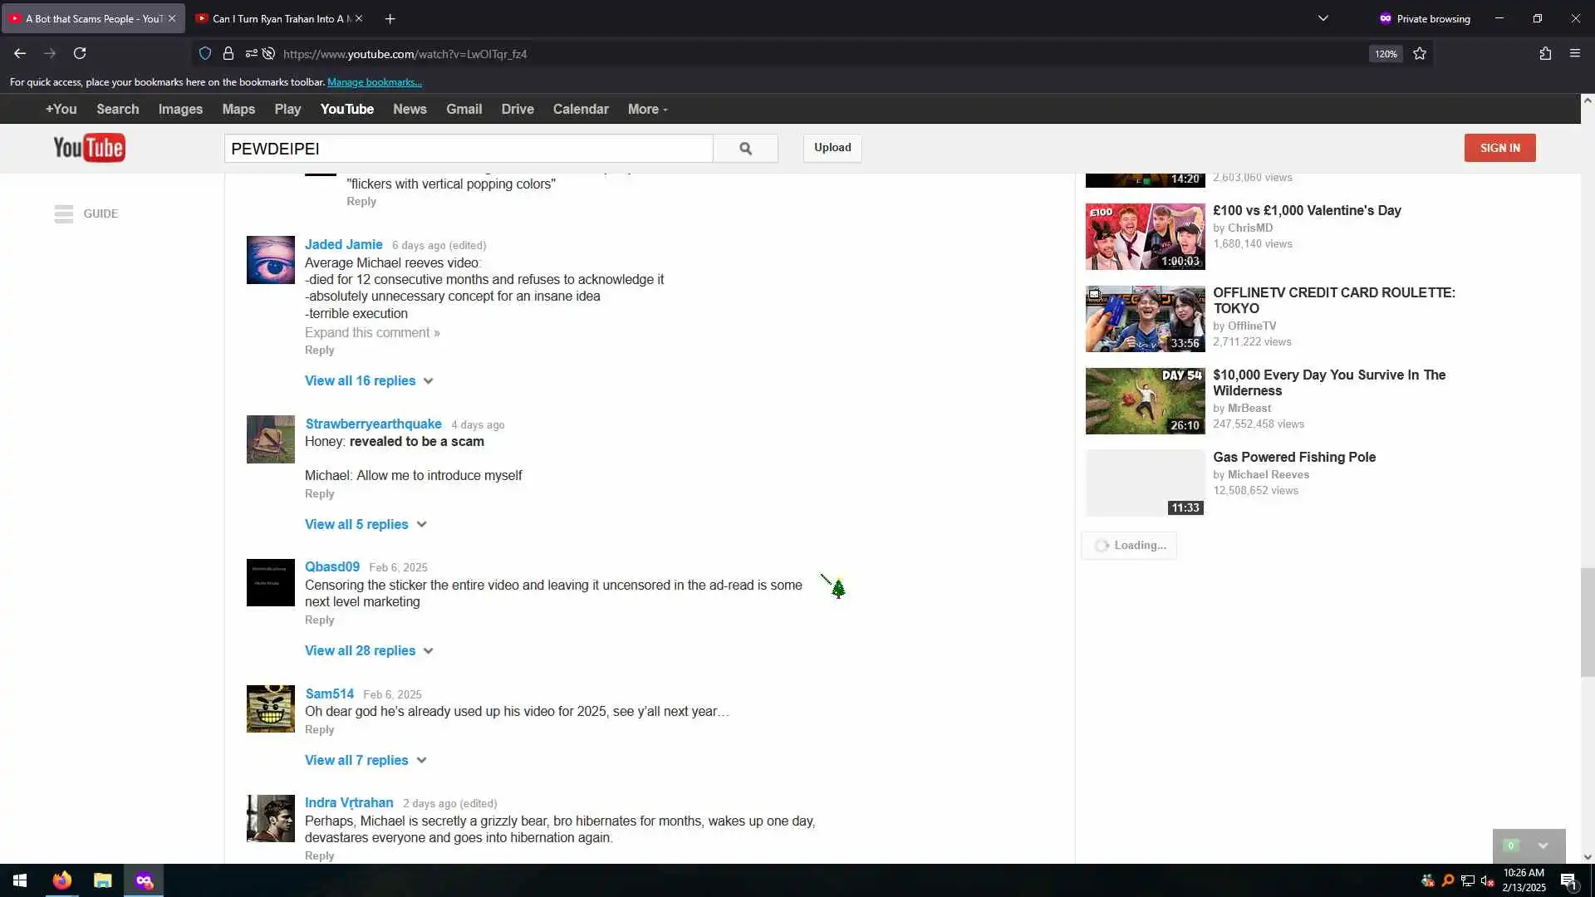The width and height of the screenshot is (1595, 897).
Task: Open File Explorer from taskbar
Action: point(102,880)
